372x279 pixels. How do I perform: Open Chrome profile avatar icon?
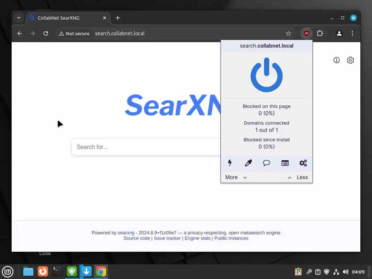click(x=339, y=33)
